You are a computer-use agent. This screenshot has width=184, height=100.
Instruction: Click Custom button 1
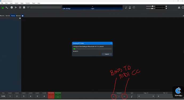coord(10,96)
